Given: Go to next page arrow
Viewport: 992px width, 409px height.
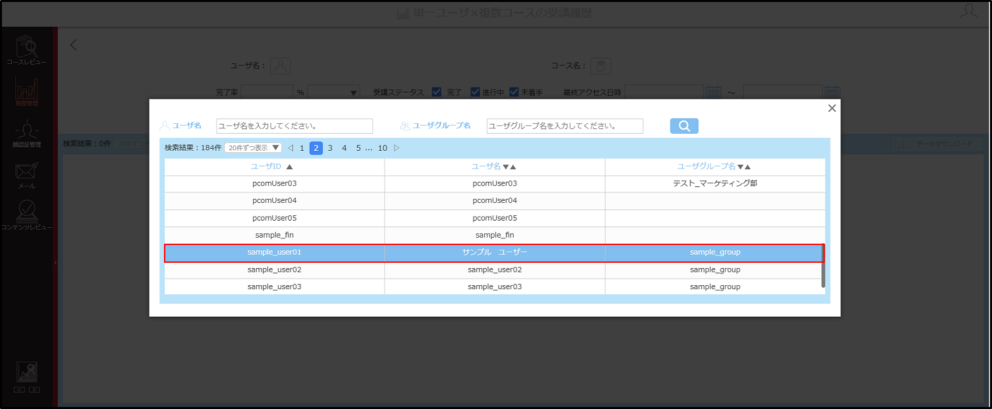Looking at the screenshot, I should pos(397,148).
